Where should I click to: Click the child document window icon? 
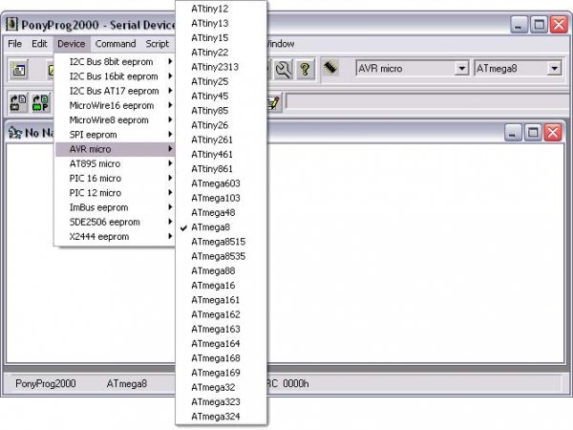(15, 133)
